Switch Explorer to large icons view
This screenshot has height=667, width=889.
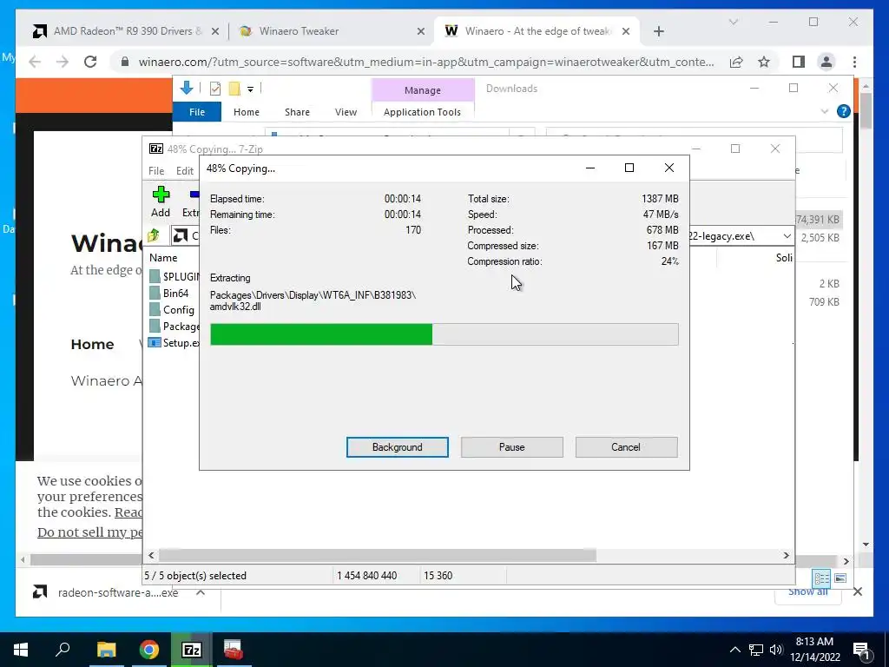pyautogui.click(x=840, y=578)
